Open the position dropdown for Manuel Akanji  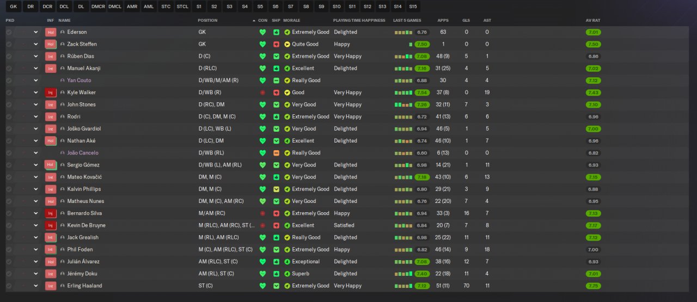pos(36,69)
